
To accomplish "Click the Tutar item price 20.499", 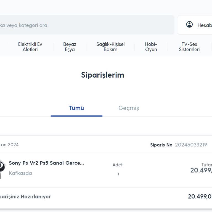I will tap(201, 170).
